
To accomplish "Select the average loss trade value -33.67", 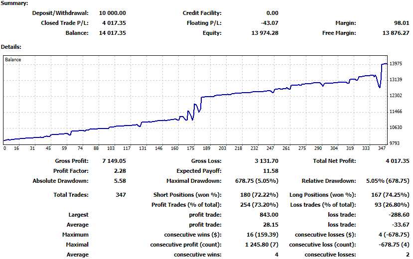I will click(x=401, y=225).
